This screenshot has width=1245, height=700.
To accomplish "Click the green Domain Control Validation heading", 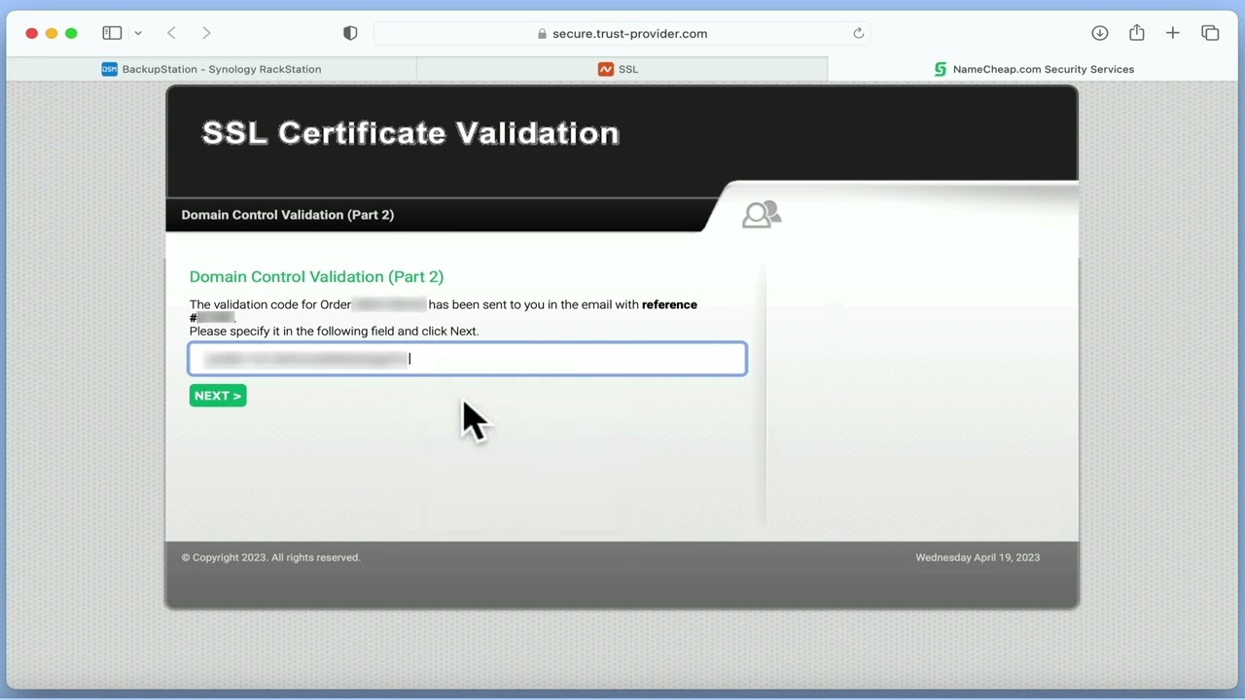I will coord(316,277).
